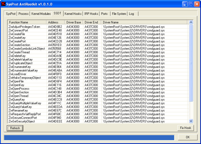Select the ZwCreatePort row

pyautogui.click(x=98, y=41)
